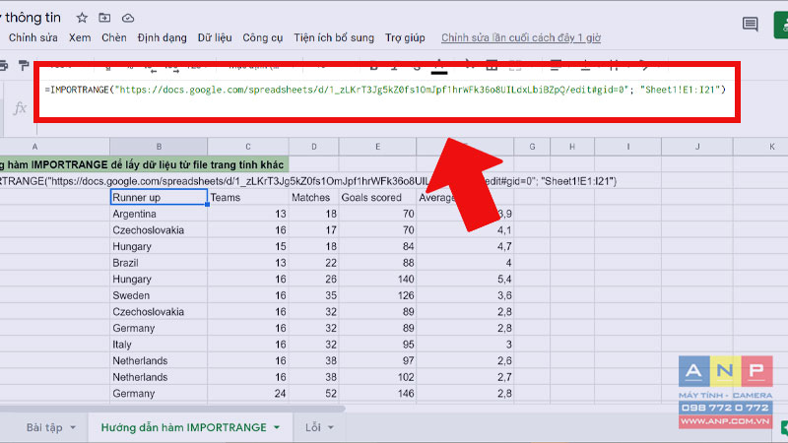This screenshot has height=443, width=788.
Task: Open the move-to-folder icon
Action: tap(104, 18)
